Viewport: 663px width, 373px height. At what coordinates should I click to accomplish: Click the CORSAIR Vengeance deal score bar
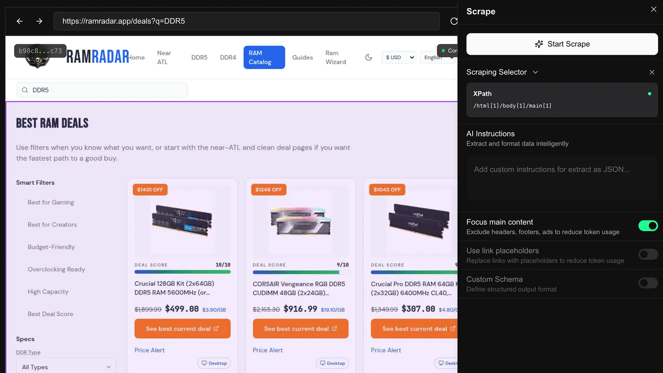tap(301, 272)
